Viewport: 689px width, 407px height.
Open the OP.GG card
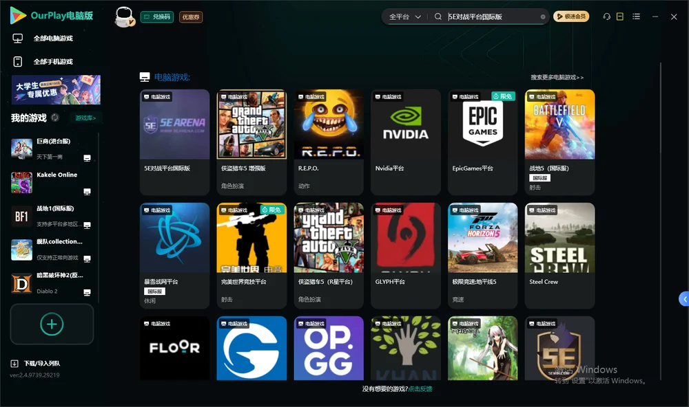329,349
